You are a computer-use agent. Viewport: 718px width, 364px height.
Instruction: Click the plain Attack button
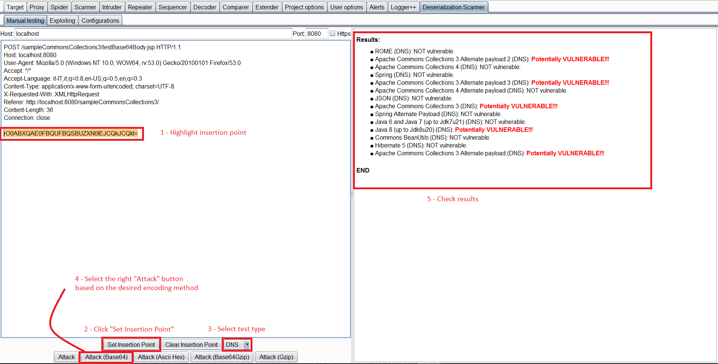coord(66,357)
